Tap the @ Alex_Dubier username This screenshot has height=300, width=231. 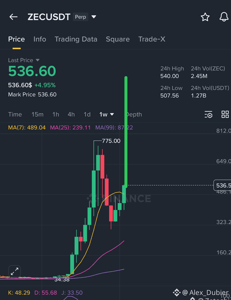tap(205, 293)
